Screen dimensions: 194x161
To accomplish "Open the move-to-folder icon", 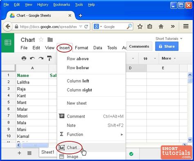I will pyautogui.click(x=50, y=40).
